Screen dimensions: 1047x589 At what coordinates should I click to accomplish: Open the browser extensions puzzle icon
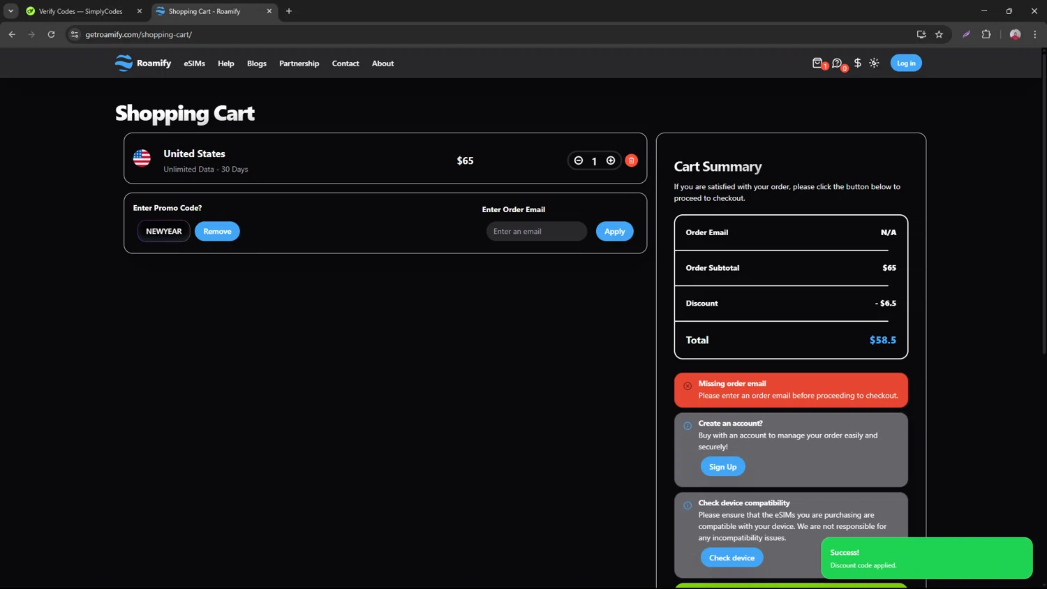(x=986, y=34)
